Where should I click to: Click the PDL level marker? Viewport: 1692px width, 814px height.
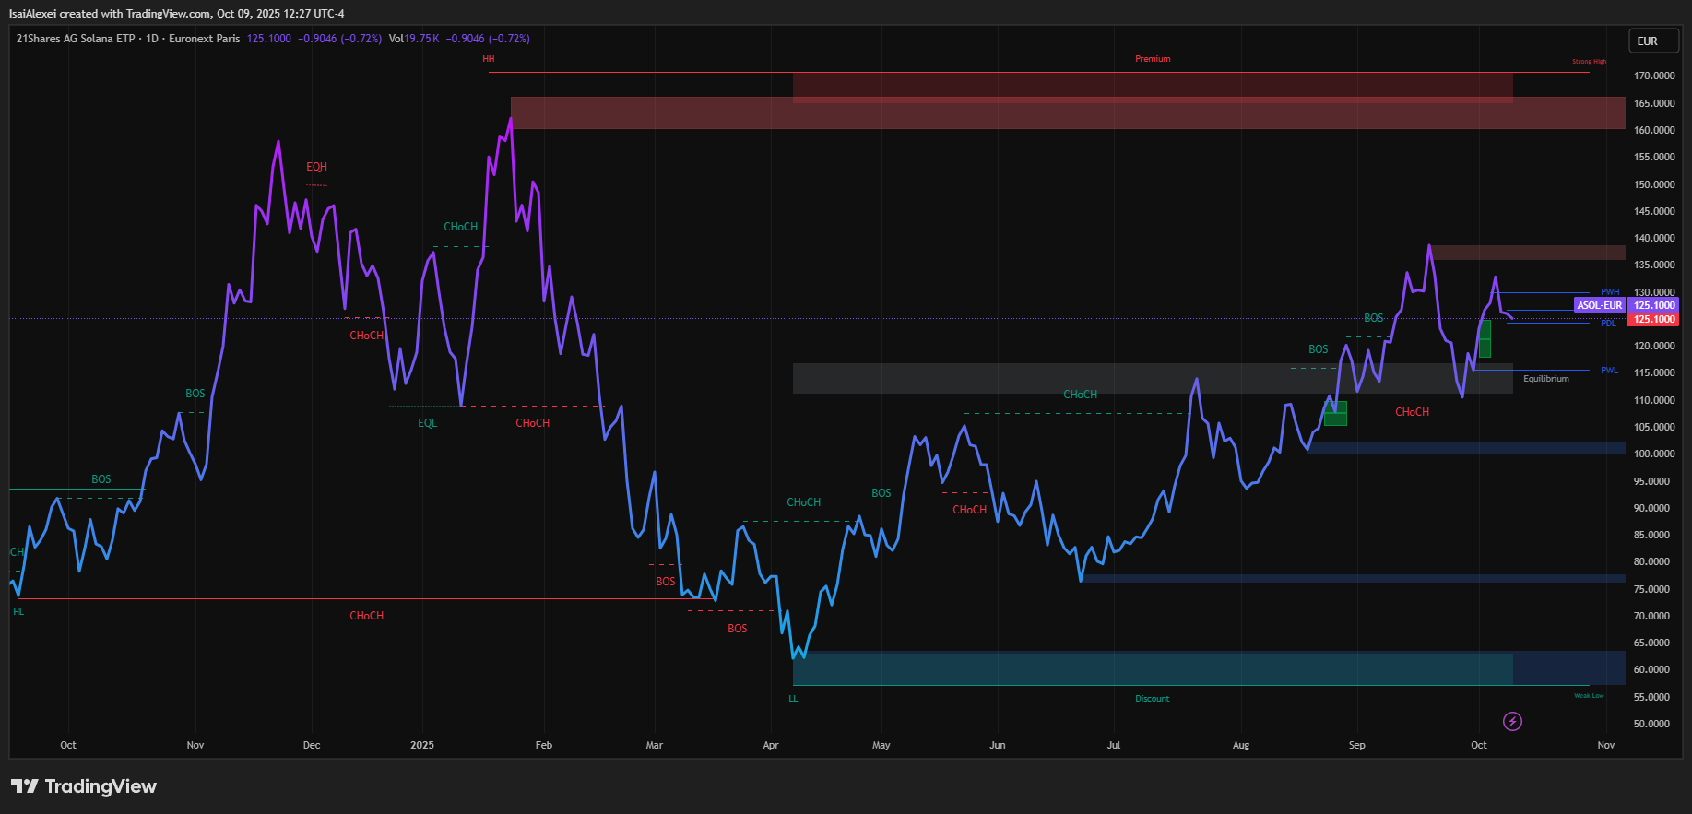1608,324
